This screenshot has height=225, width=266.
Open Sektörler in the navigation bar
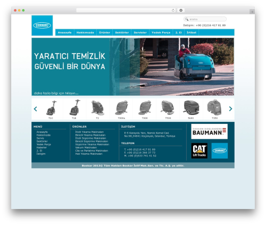point(122,32)
